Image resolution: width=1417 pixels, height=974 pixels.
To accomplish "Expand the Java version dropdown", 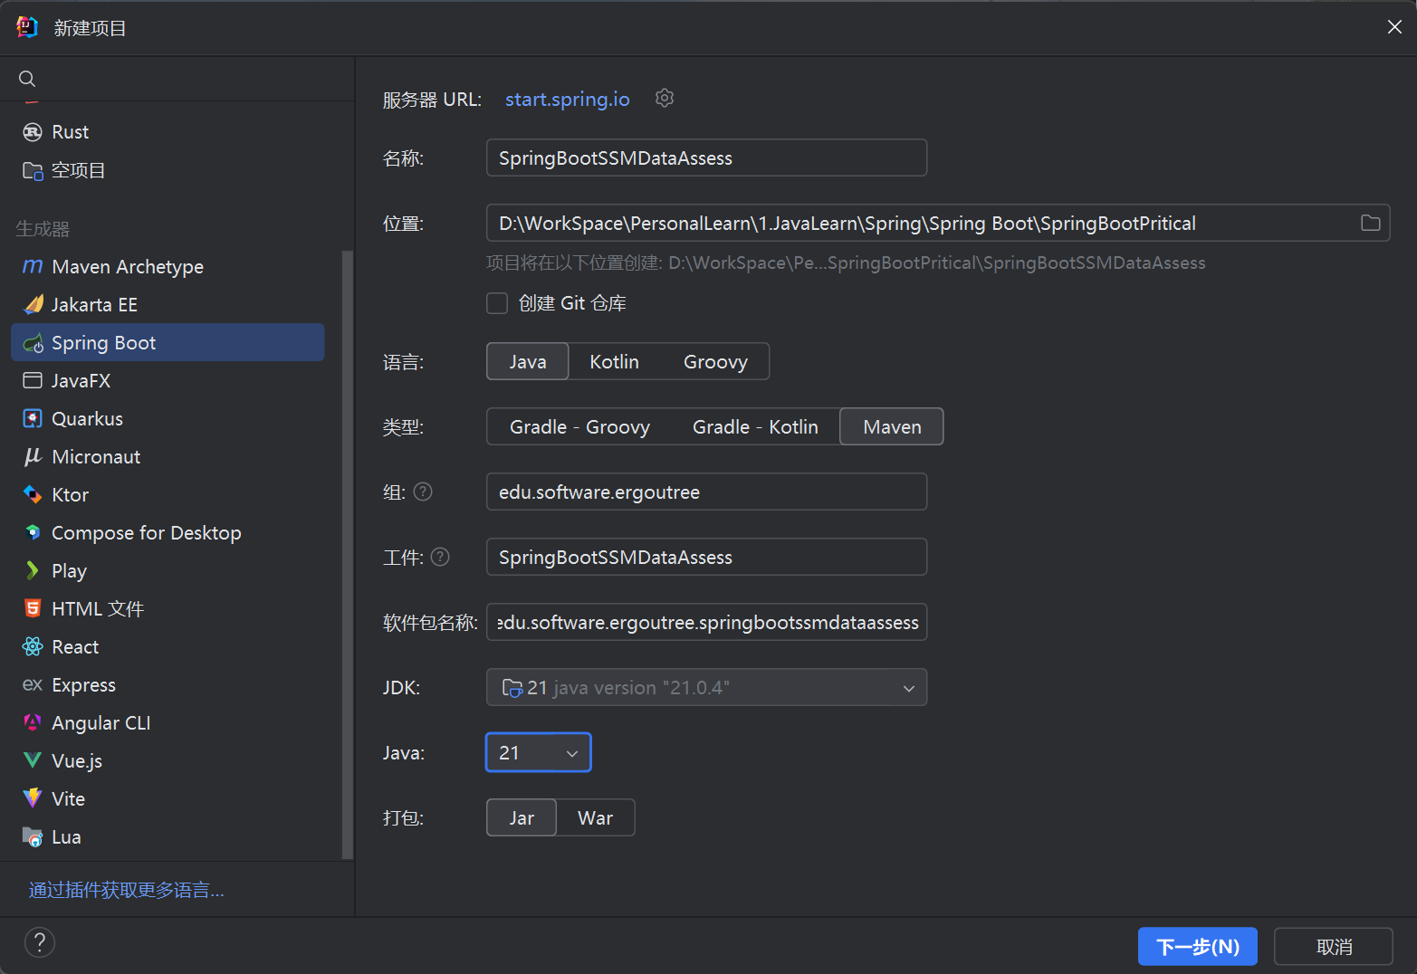I will click(x=538, y=753).
